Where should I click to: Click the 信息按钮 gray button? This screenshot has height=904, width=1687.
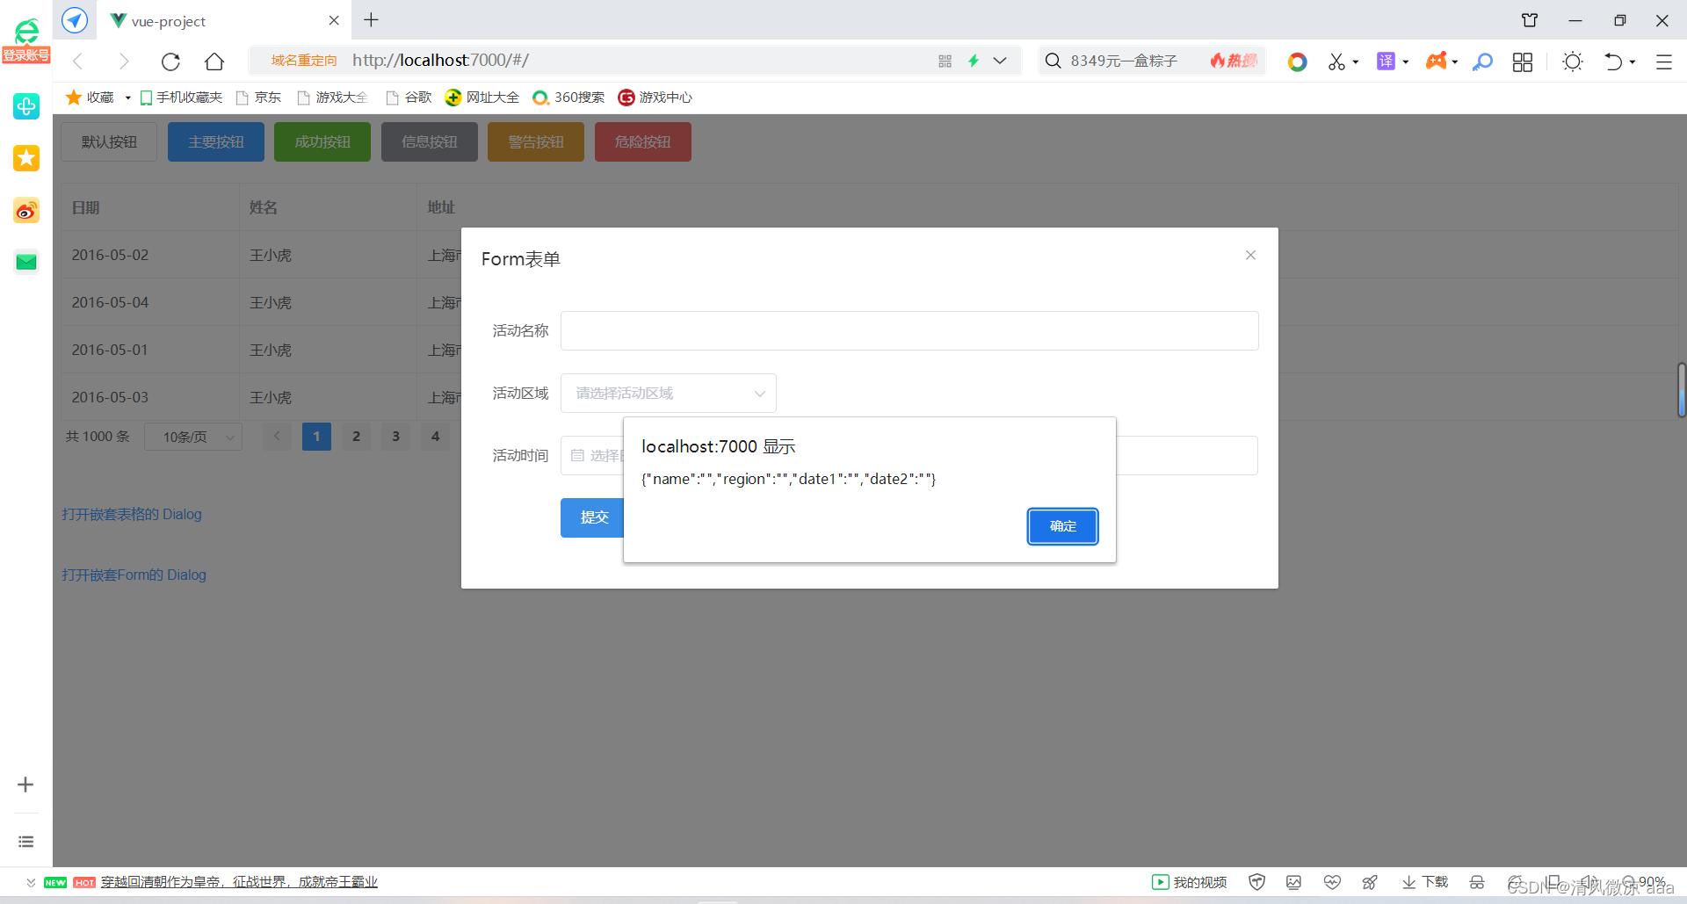click(430, 141)
